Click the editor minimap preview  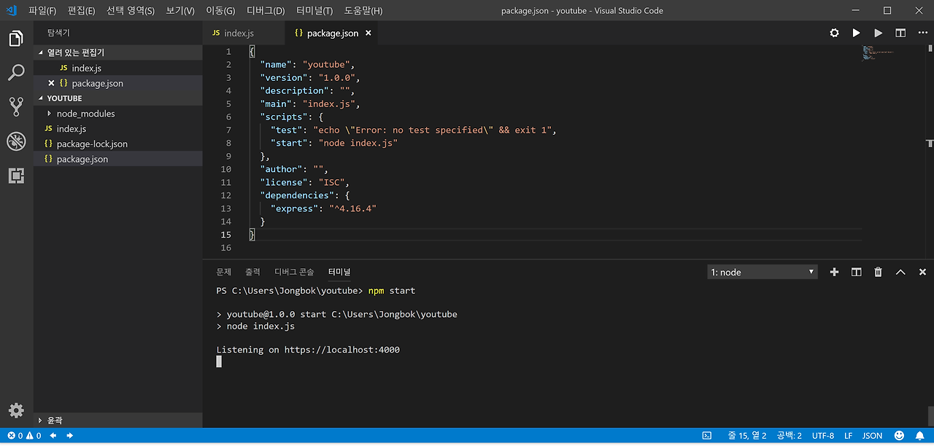click(x=879, y=53)
